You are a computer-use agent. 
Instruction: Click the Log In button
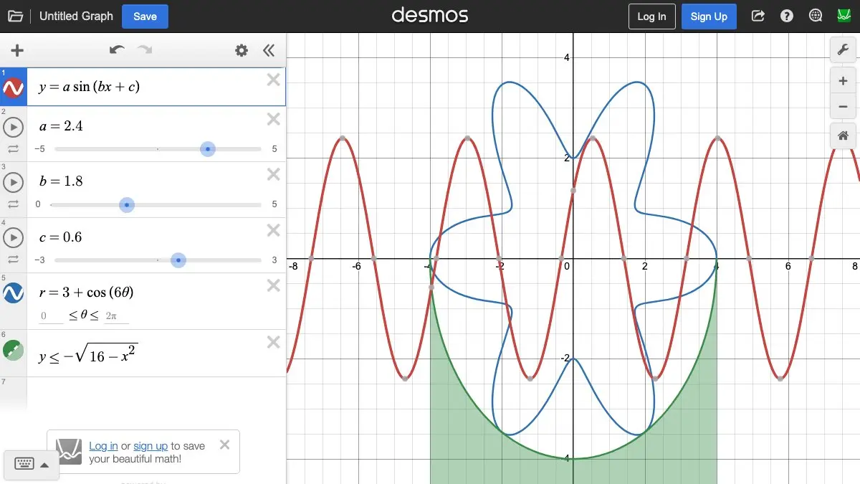tap(651, 16)
